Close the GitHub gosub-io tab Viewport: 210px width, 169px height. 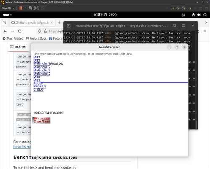pos(52,23)
